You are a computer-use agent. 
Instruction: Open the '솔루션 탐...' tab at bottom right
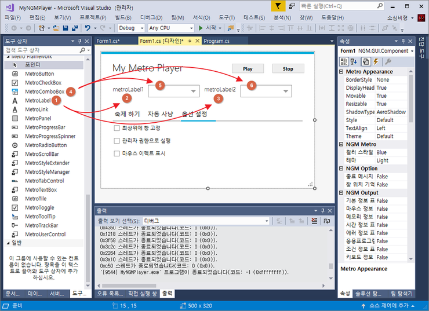(368, 294)
